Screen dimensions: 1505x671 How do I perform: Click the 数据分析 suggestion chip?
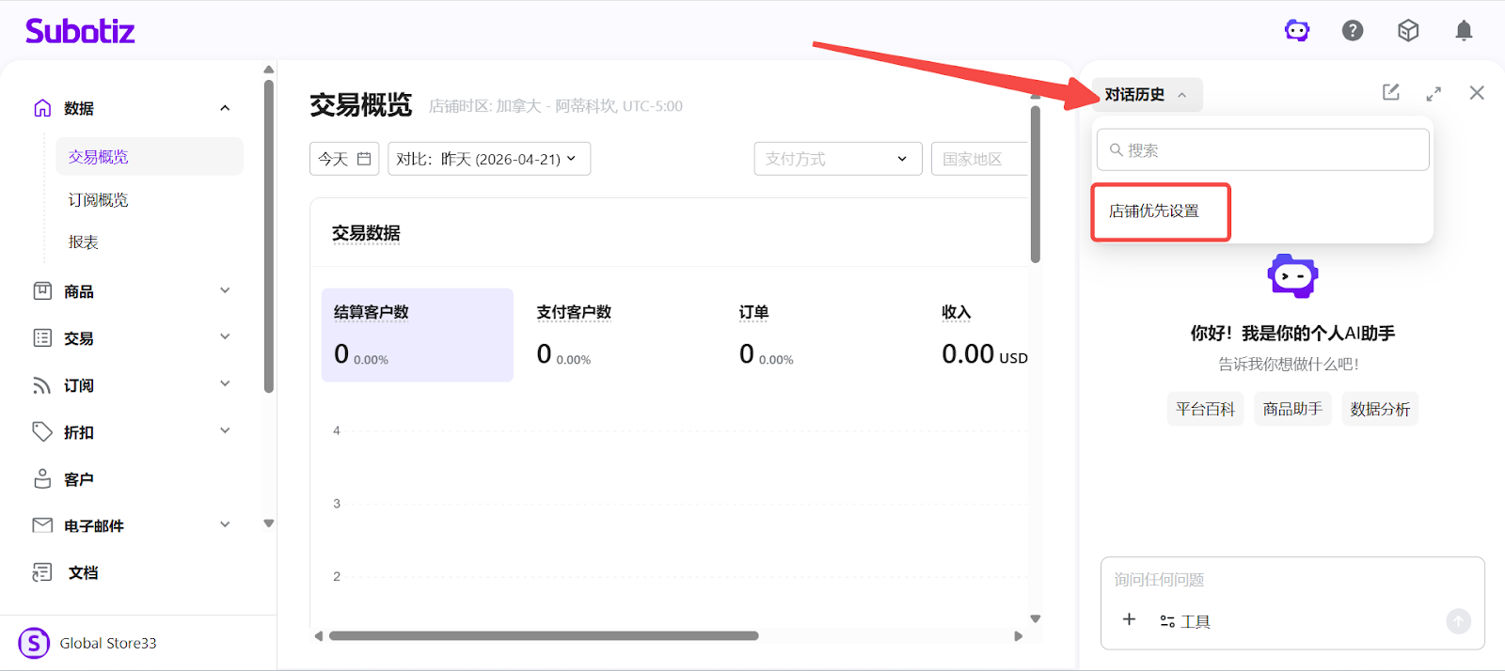click(x=1380, y=409)
